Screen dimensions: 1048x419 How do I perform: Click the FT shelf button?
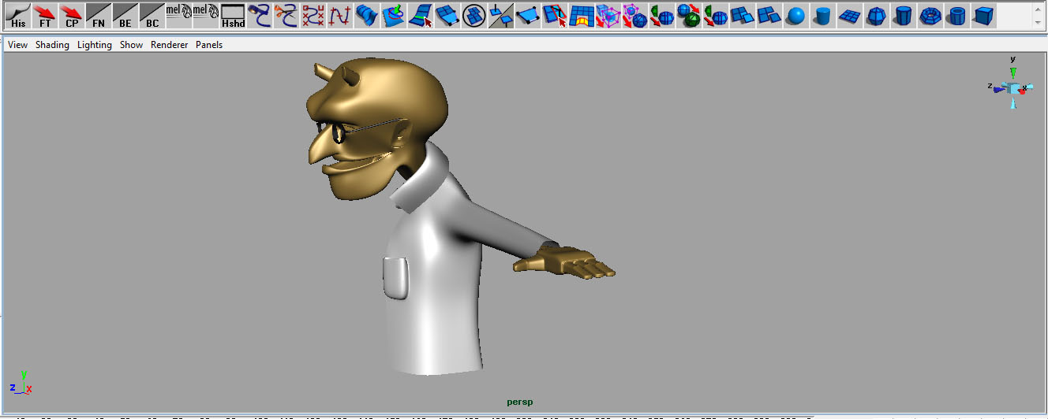coord(45,16)
